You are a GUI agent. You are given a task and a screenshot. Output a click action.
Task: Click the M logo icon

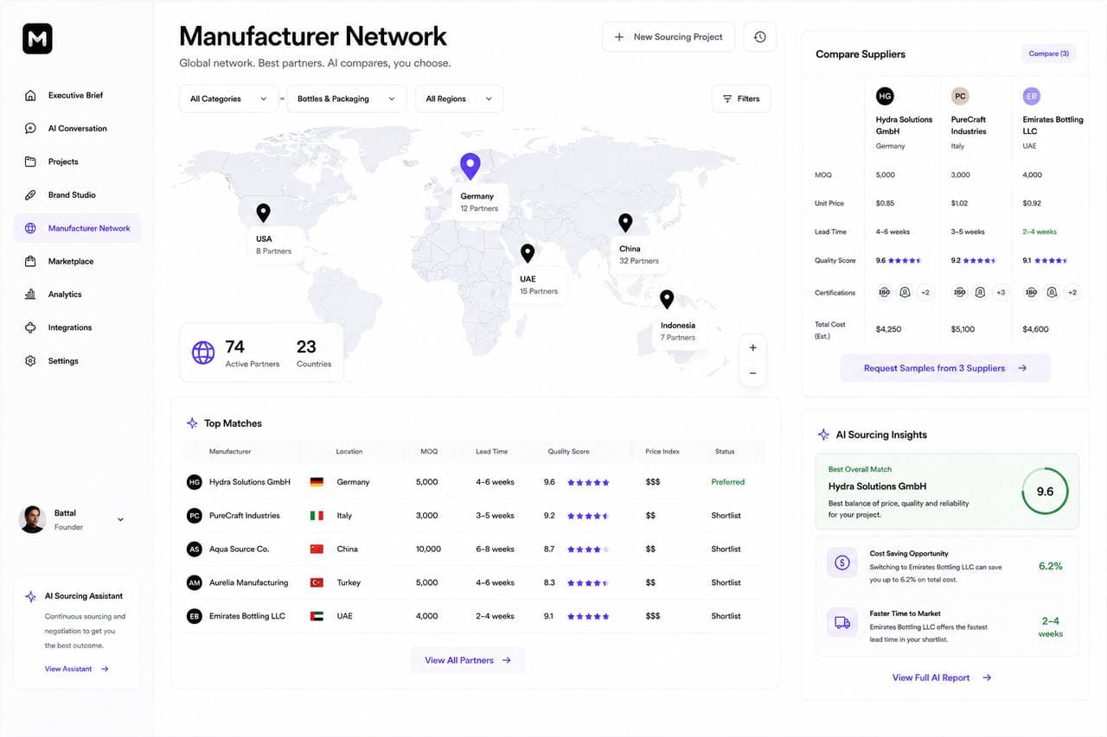coord(38,38)
